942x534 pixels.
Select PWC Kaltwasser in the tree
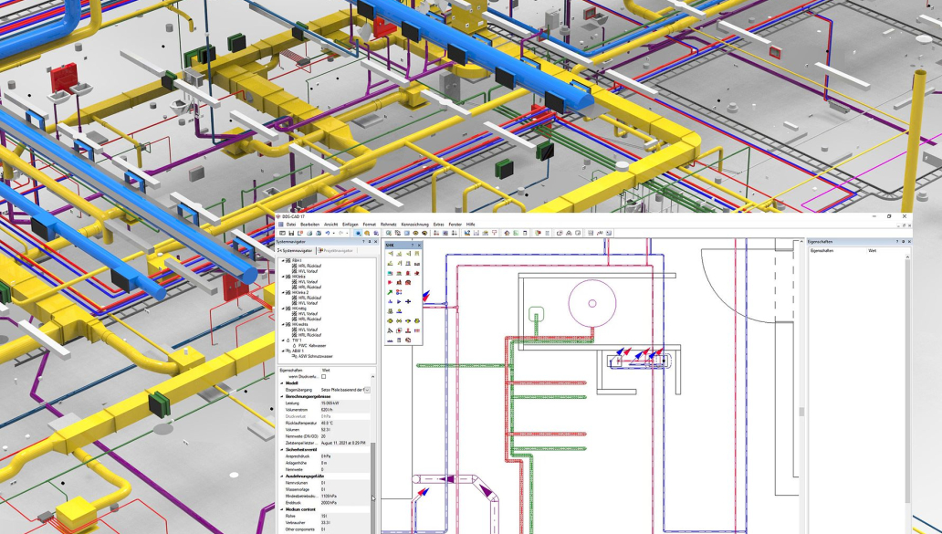pyautogui.click(x=312, y=346)
